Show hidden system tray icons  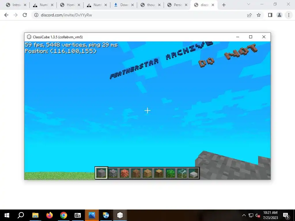coord(244,215)
